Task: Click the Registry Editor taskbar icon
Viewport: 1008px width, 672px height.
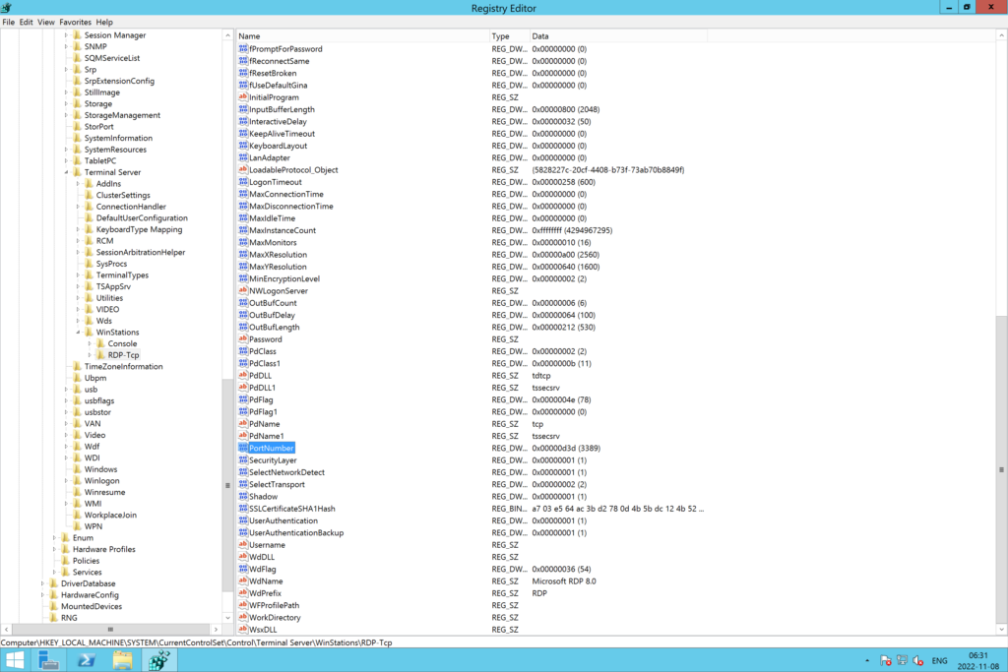Action: point(157,659)
